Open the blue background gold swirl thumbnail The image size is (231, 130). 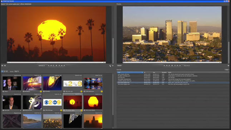click(x=53, y=83)
